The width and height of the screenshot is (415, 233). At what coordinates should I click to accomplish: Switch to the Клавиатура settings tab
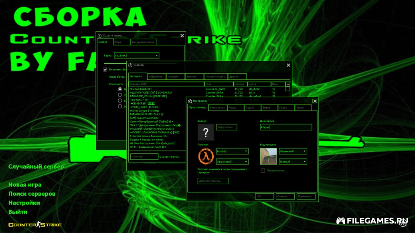(x=217, y=108)
